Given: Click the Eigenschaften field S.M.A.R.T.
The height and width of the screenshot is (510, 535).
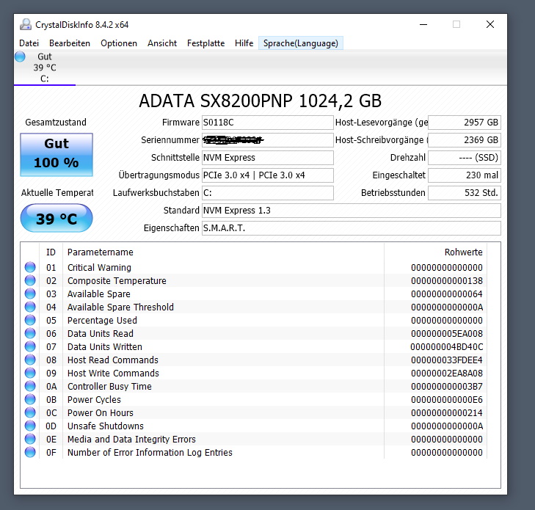Looking at the screenshot, I should click(x=351, y=228).
